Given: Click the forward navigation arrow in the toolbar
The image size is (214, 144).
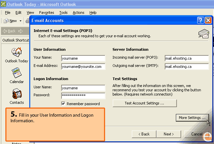Looking at the screenshot, I should (x=20, y=31).
